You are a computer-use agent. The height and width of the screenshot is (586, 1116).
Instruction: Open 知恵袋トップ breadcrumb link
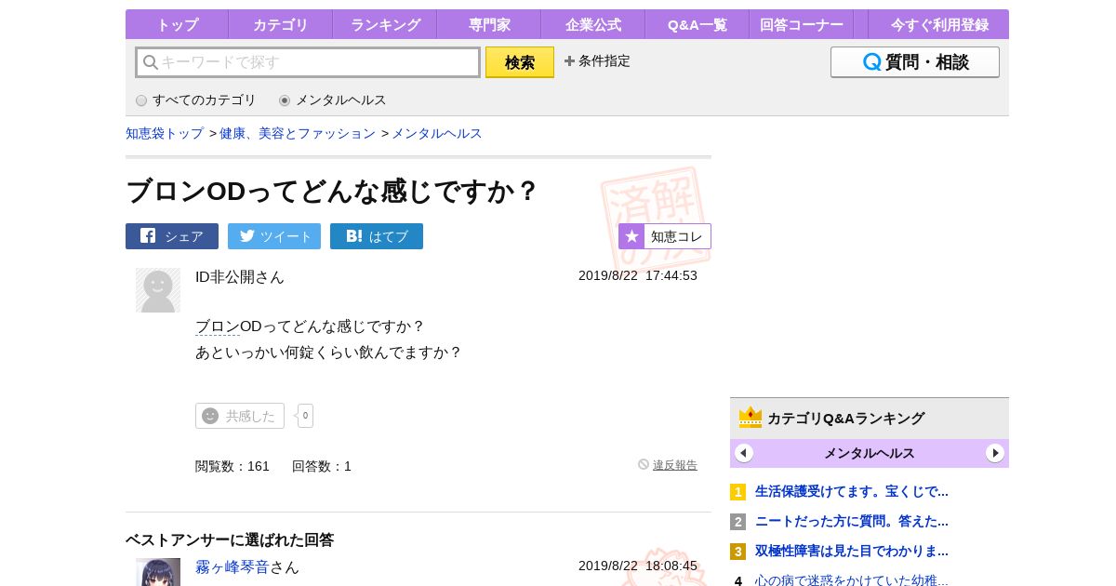(x=165, y=133)
